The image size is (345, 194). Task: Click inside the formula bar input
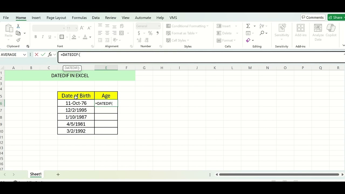tap(202, 57)
